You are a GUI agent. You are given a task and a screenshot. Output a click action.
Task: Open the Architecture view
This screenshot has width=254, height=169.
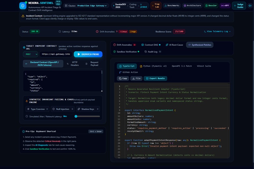[x=192, y=5]
